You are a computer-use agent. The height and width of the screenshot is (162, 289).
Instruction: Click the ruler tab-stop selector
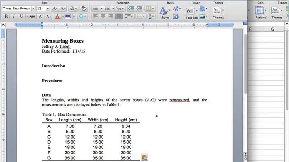click(x=3, y=25)
